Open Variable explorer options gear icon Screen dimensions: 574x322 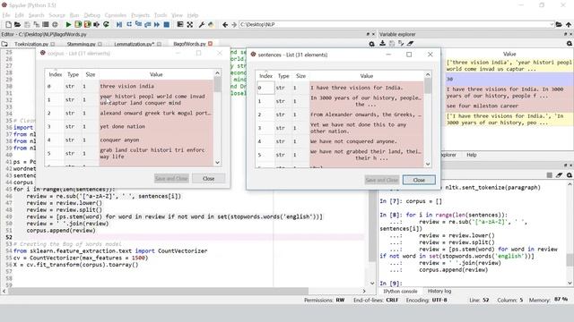[570, 44]
